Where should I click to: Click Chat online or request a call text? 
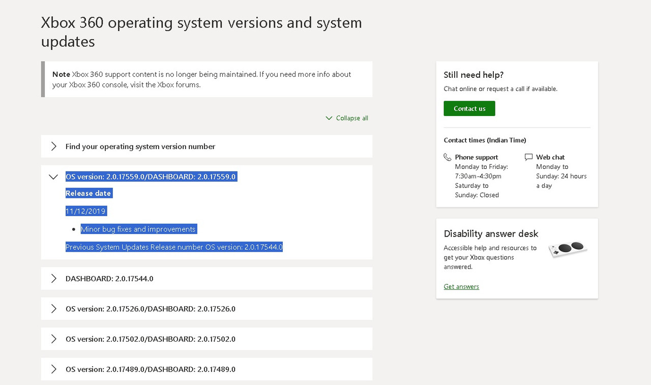click(x=500, y=88)
